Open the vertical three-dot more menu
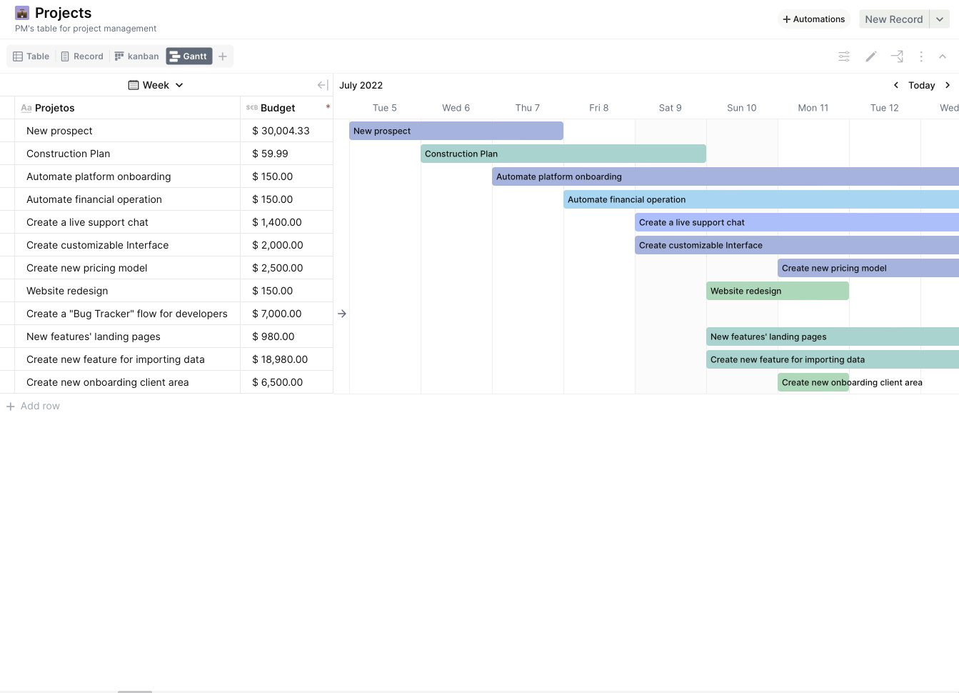 point(921,56)
